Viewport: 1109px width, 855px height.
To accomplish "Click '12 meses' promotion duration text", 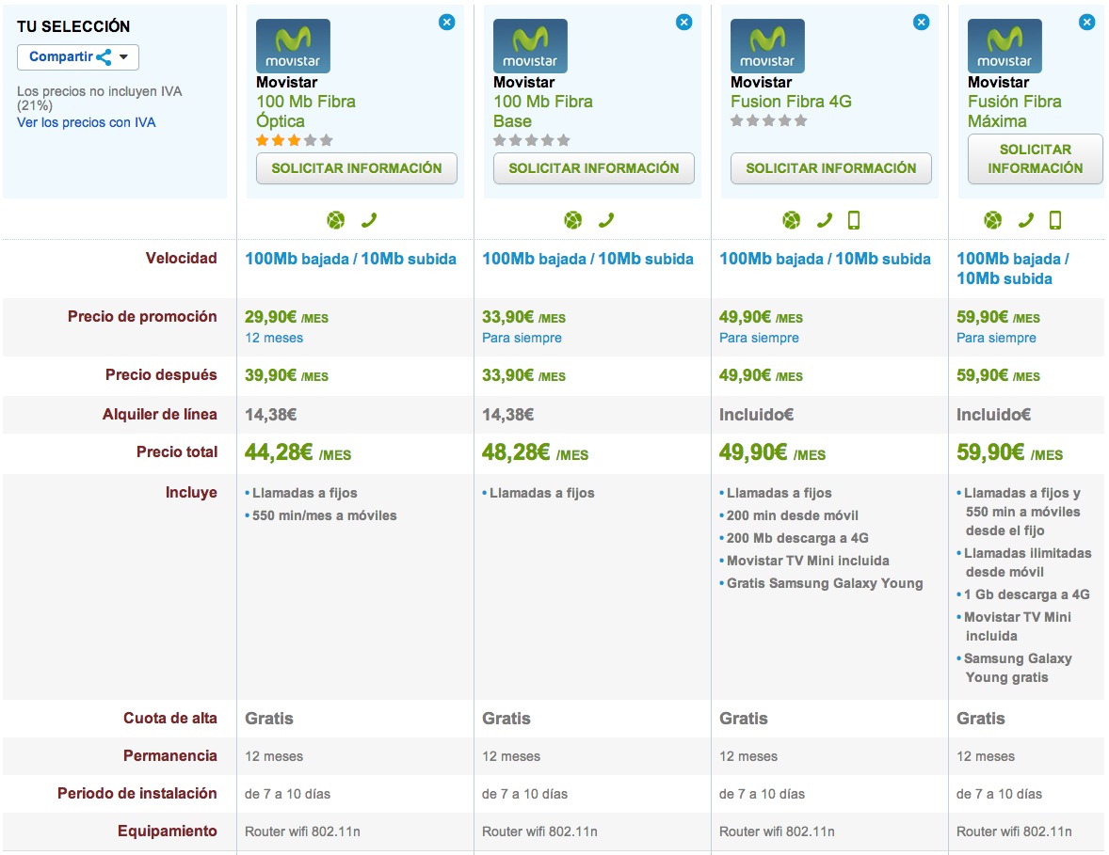I will point(274,338).
